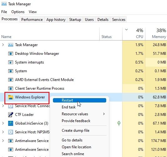Choose Provide feedback in context menu
The width and height of the screenshot is (167, 157).
80,121
